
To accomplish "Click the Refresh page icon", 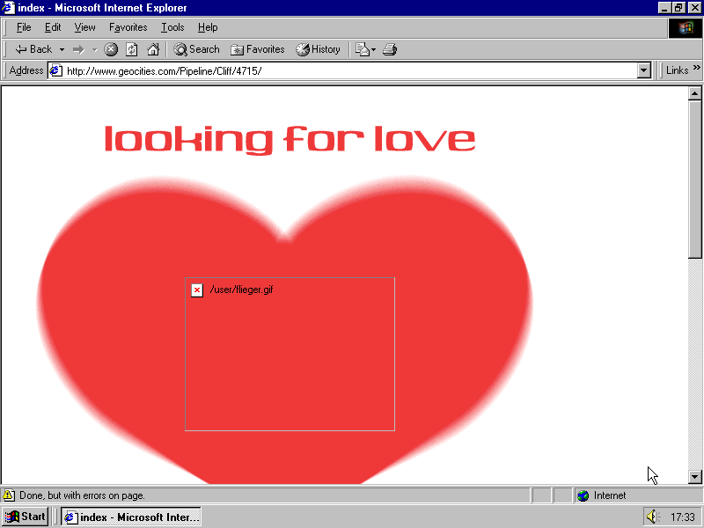I will coord(132,49).
